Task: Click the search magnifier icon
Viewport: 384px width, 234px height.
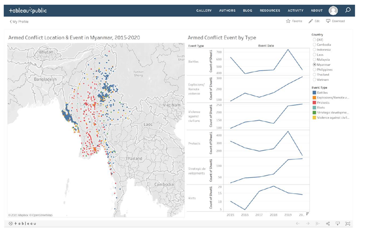Action: pyautogui.click(x=348, y=10)
